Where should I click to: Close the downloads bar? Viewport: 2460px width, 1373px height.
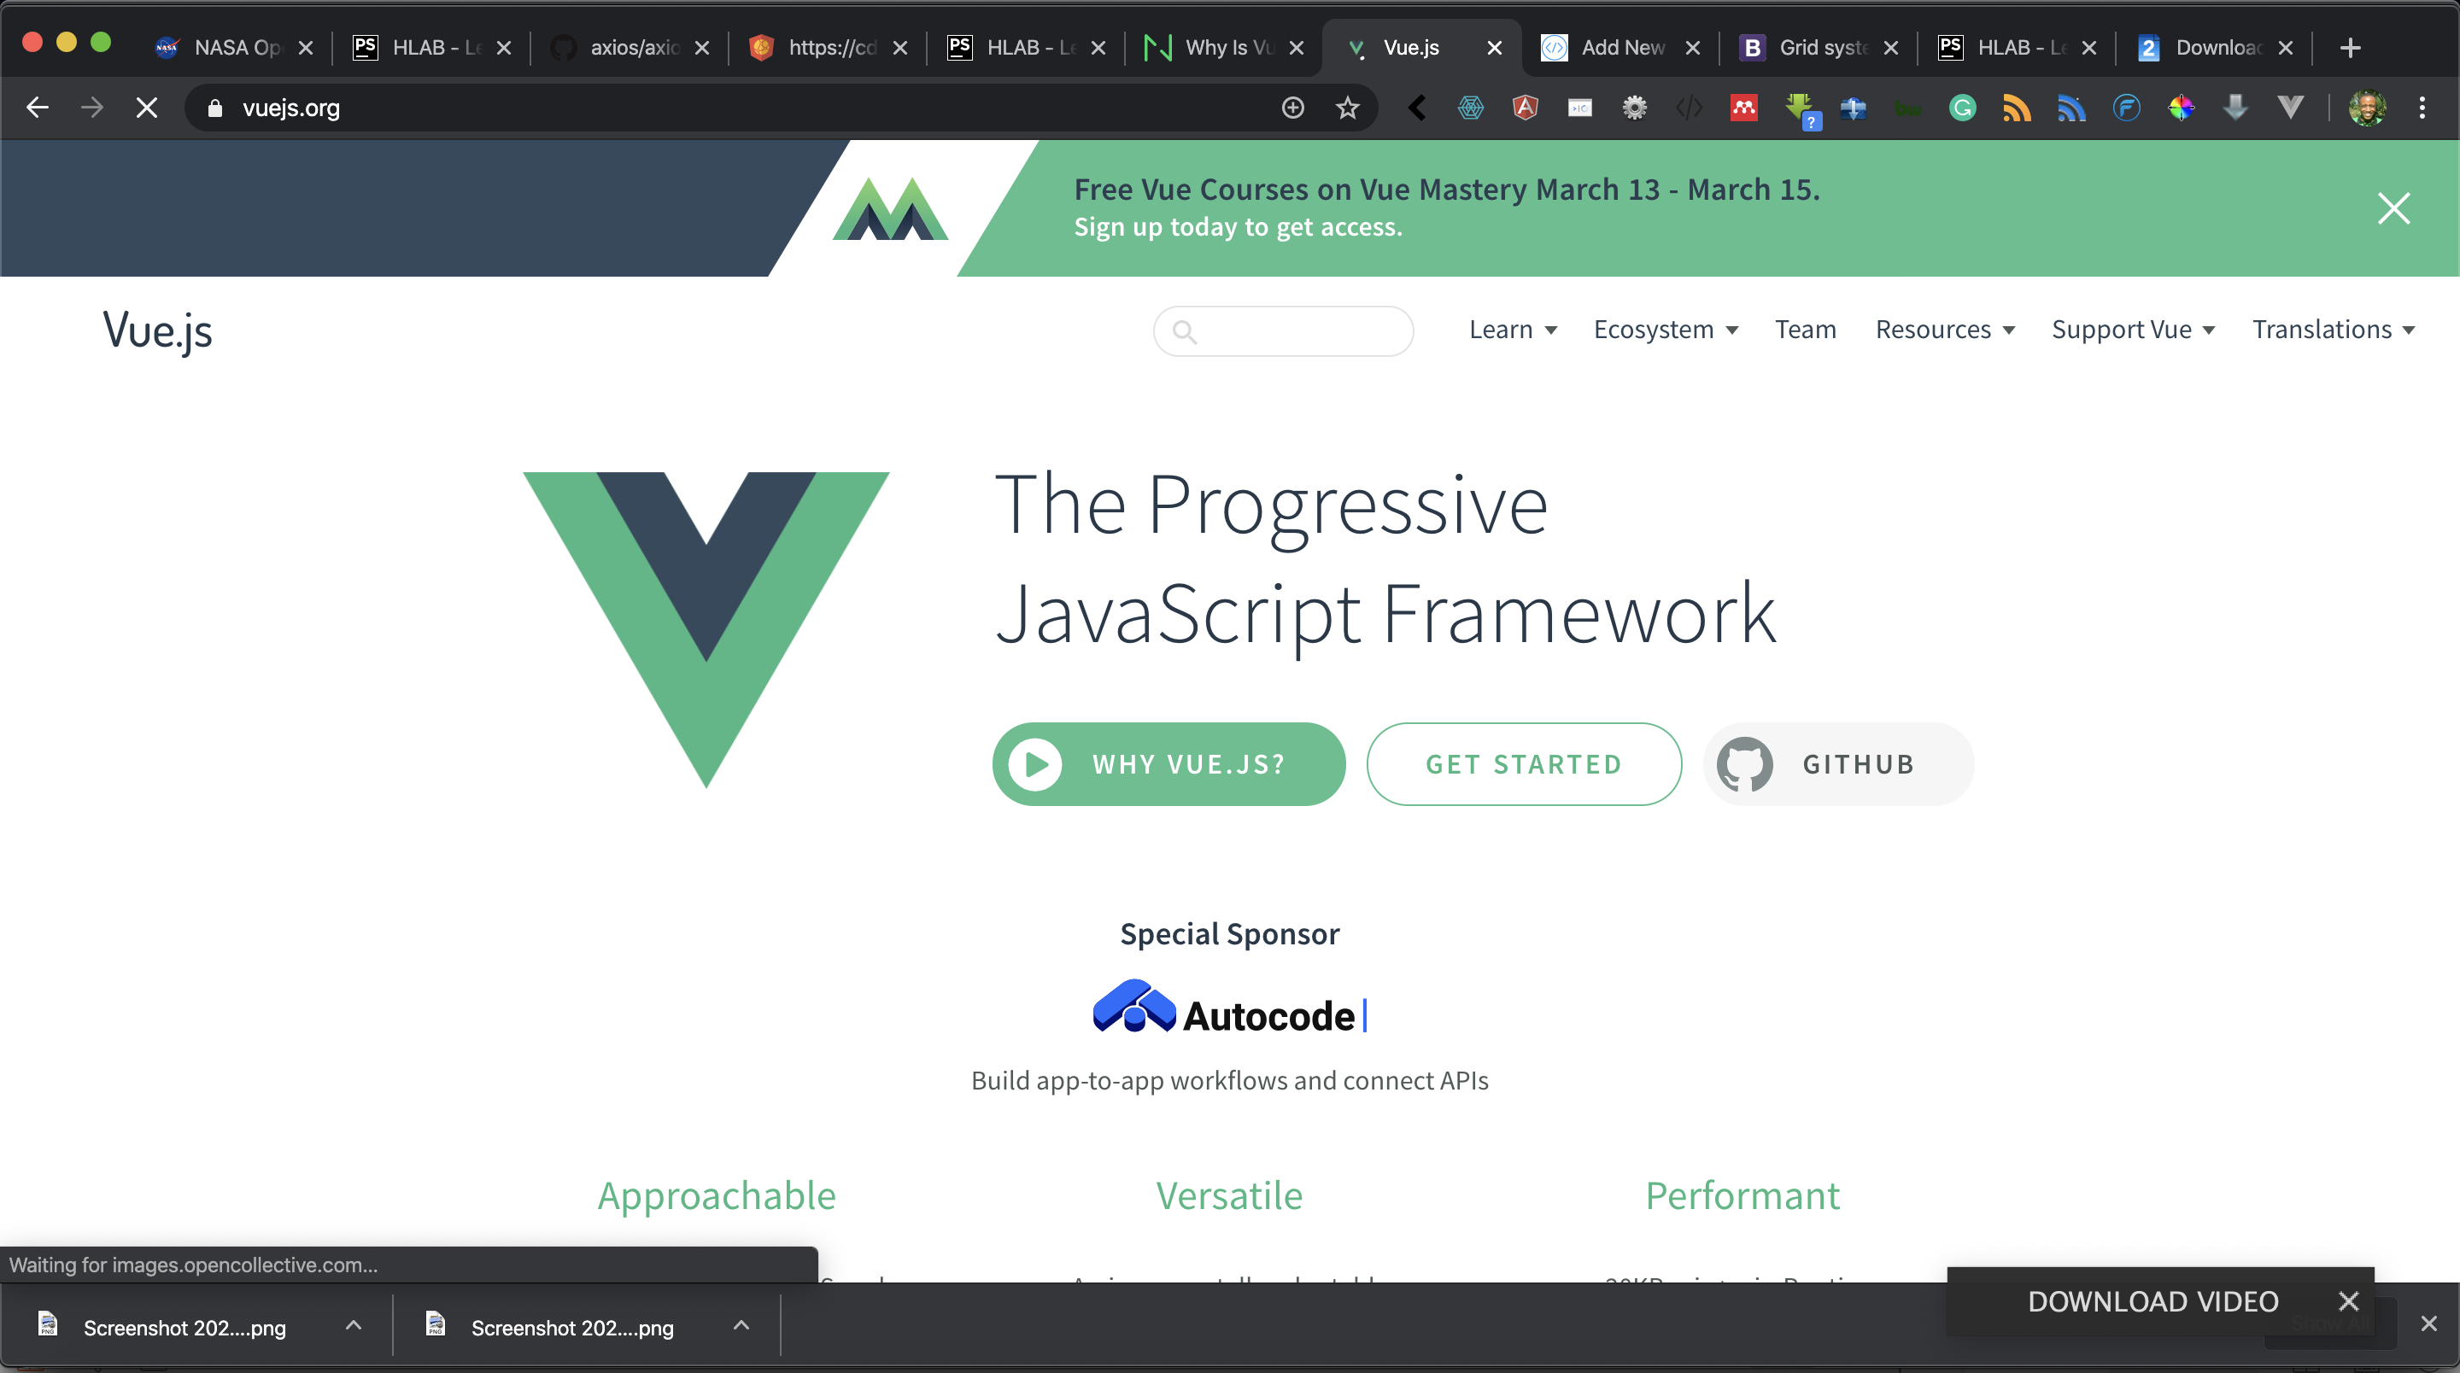click(2428, 1323)
